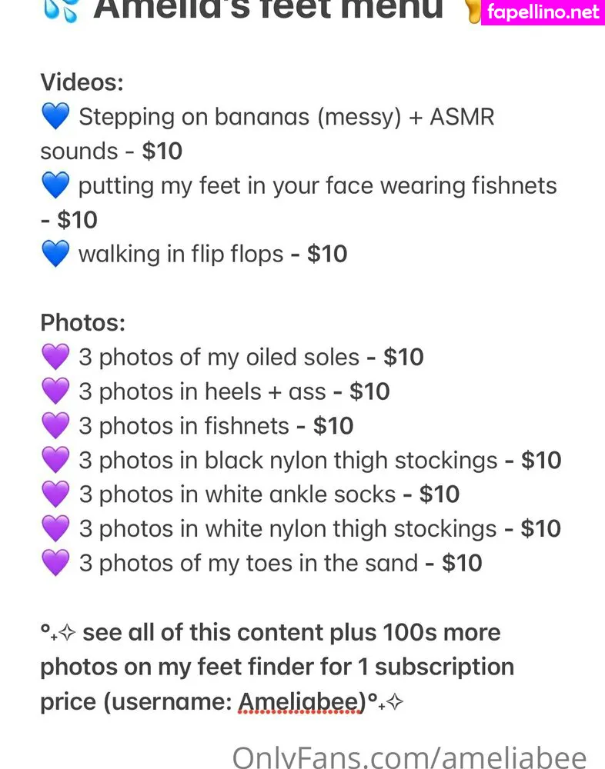Click the blue heart beside the fishnets video
The image size is (605, 769).
tap(55, 186)
